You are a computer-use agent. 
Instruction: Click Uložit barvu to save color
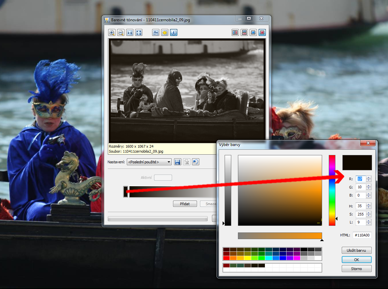(x=356, y=250)
